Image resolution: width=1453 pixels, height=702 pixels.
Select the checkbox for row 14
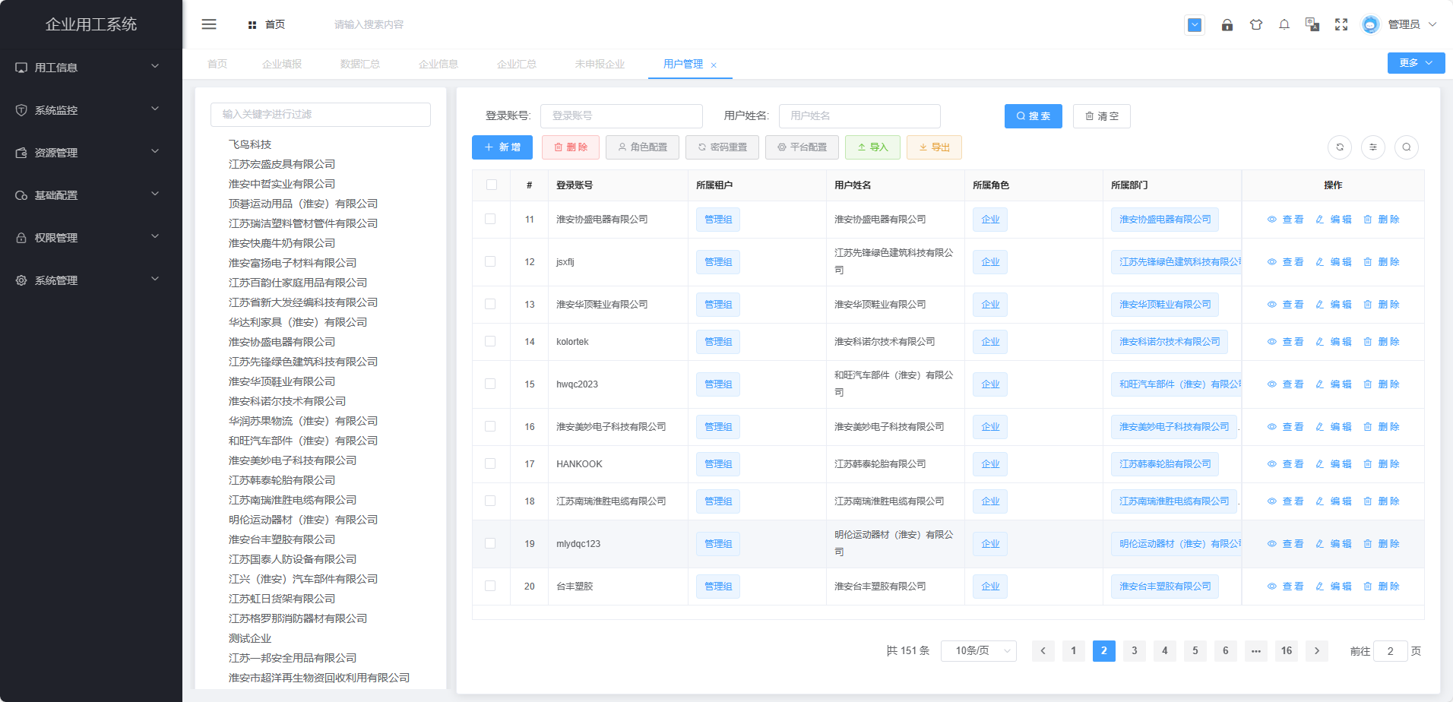(490, 342)
